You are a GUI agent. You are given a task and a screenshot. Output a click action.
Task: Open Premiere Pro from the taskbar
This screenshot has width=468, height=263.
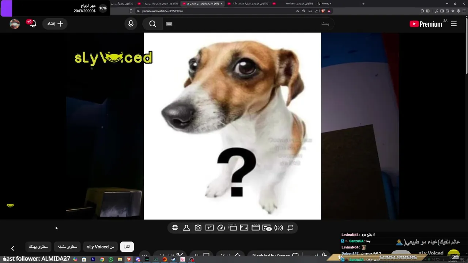[93, 259]
